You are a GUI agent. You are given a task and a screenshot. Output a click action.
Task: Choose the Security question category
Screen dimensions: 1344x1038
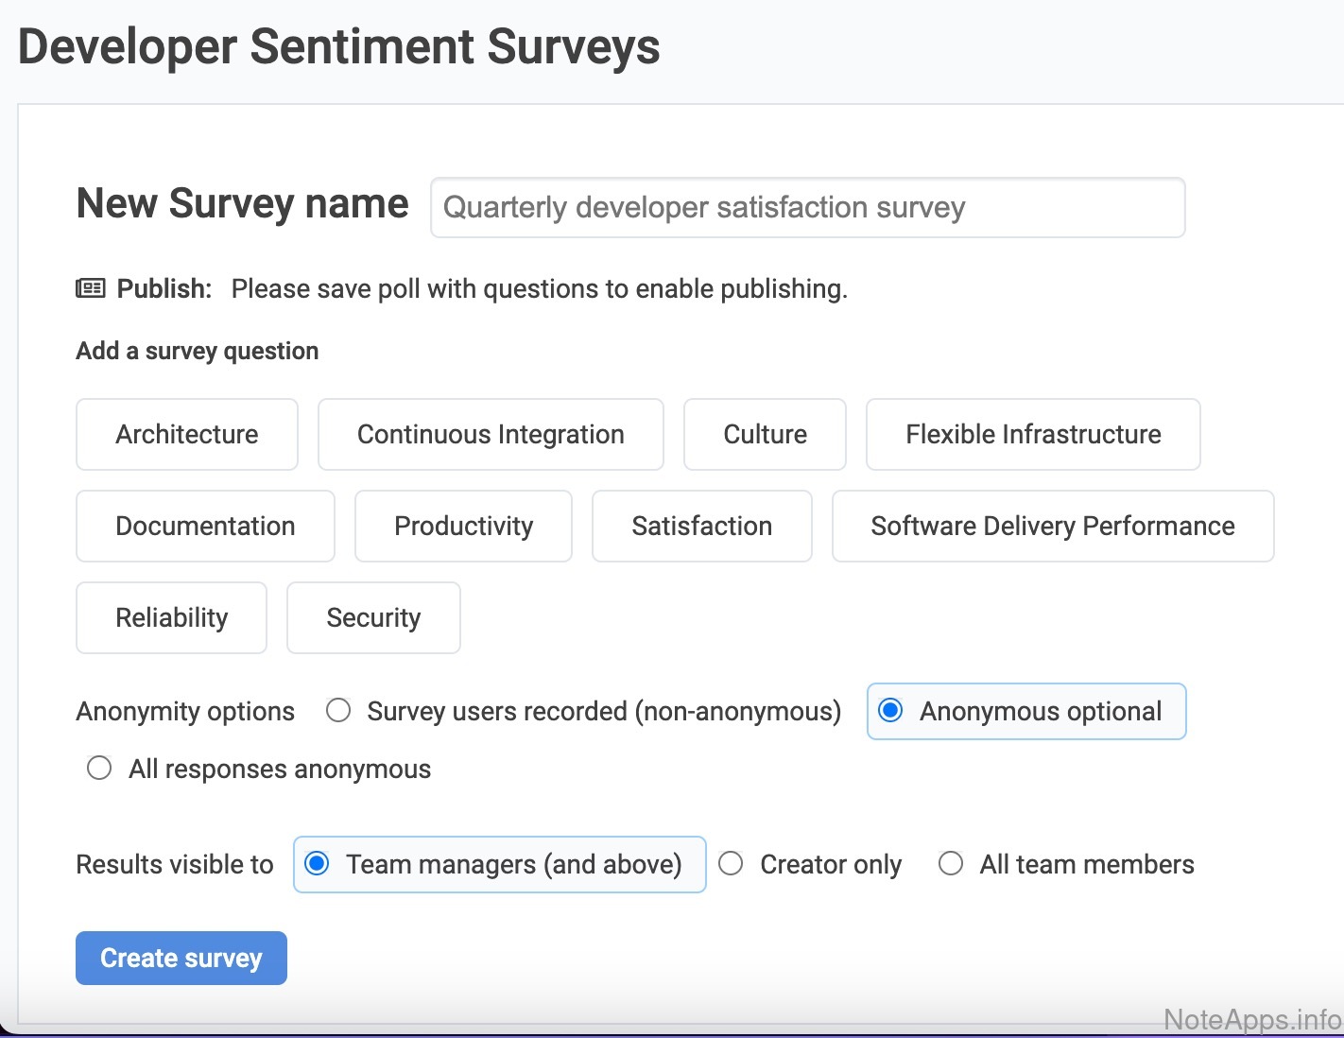coord(373,618)
